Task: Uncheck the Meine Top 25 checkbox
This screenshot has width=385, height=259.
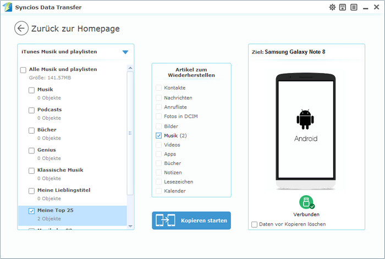Action: [x=31, y=211]
